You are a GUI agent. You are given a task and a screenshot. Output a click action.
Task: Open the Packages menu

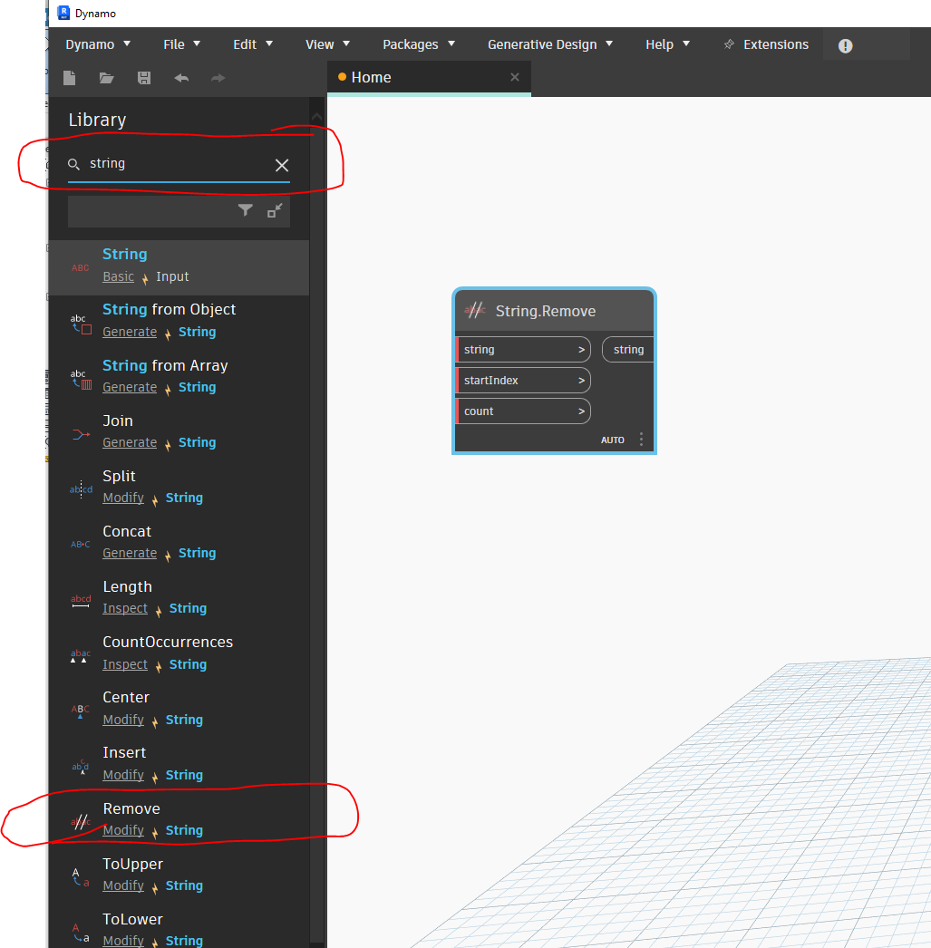pos(418,44)
